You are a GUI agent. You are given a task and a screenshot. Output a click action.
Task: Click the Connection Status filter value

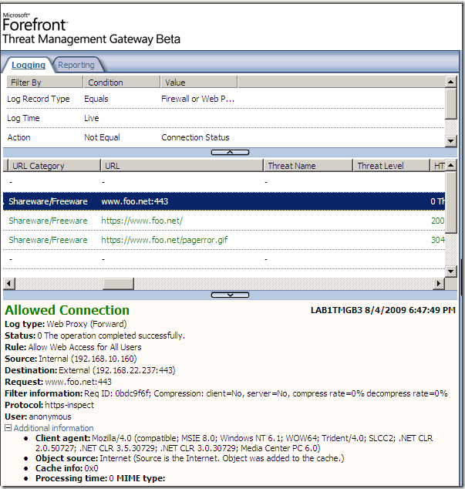195,137
